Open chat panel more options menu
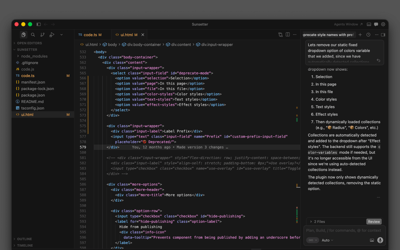 click(376, 35)
